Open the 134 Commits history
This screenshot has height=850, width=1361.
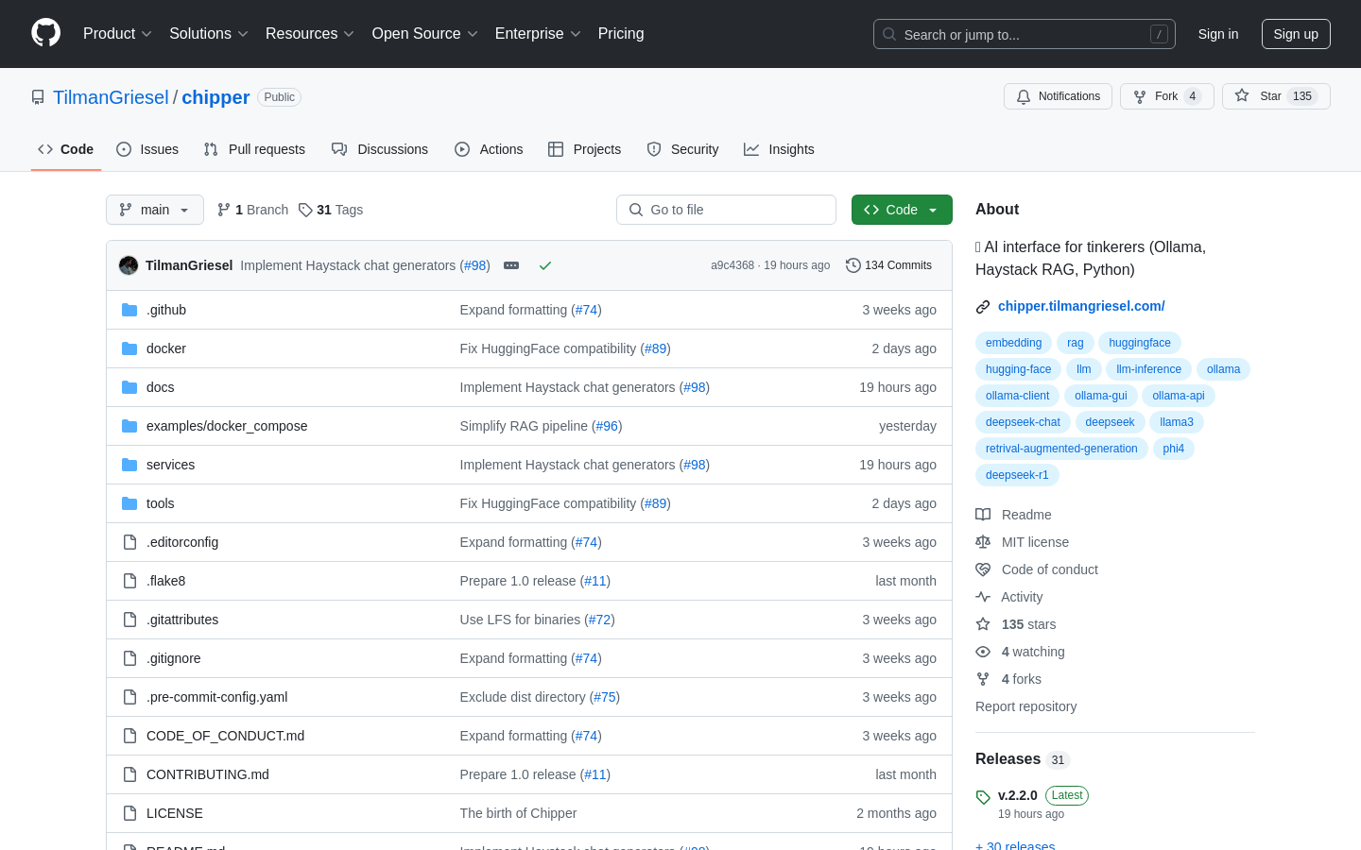[x=888, y=265]
